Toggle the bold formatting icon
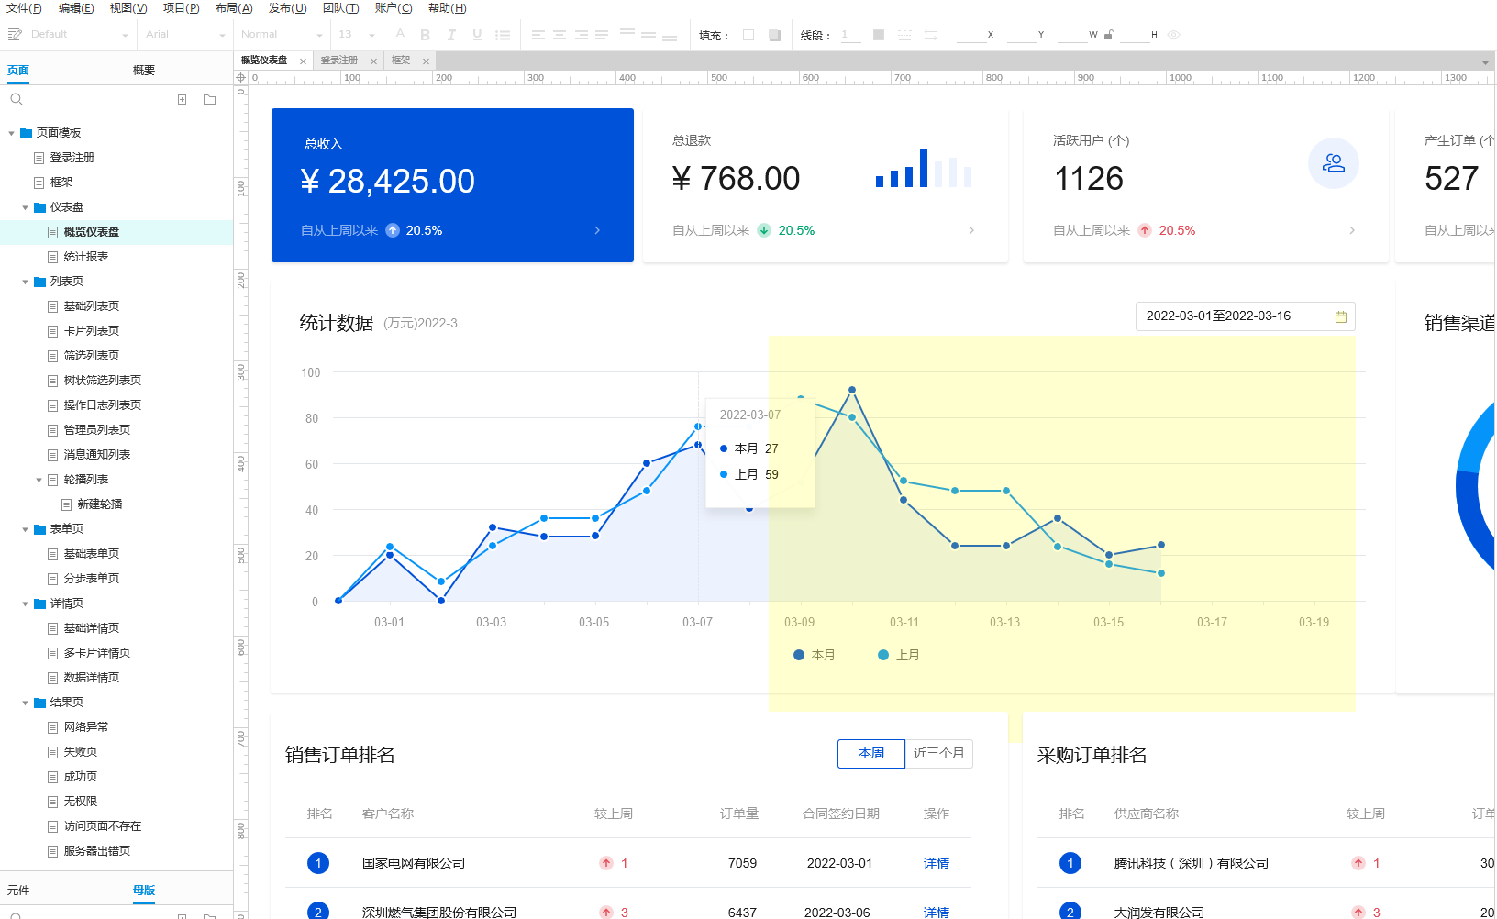This screenshot has height=919, width=1497. pyautogui.click(x=426, y=35)
